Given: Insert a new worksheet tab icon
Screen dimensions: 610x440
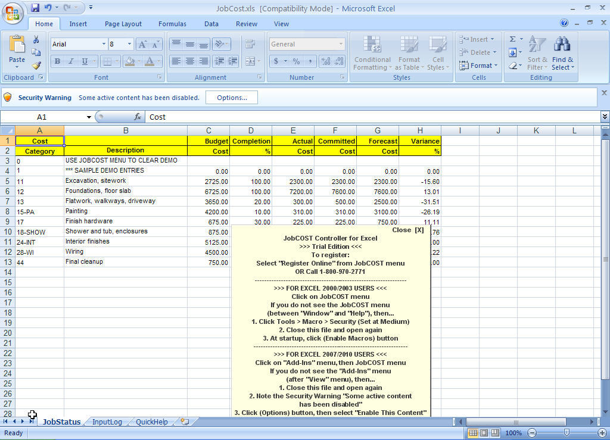Looking at the screenshot, I should (185, 422).
